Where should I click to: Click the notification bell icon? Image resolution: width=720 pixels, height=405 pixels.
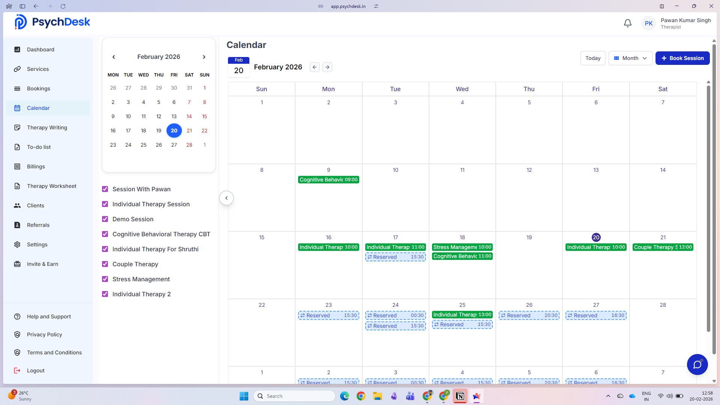(x=628, y=23)
